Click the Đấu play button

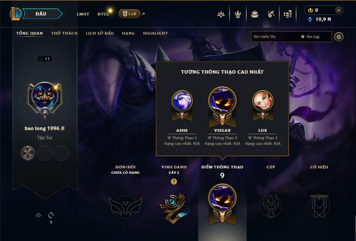41,14
